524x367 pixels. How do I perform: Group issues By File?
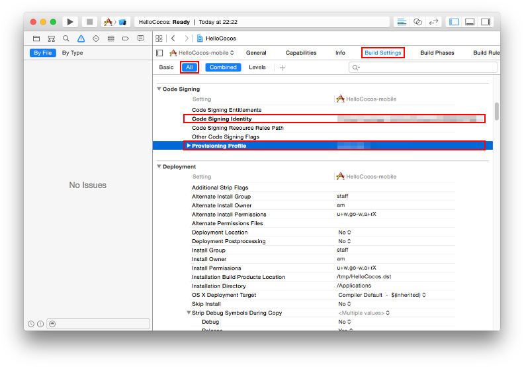43,53
